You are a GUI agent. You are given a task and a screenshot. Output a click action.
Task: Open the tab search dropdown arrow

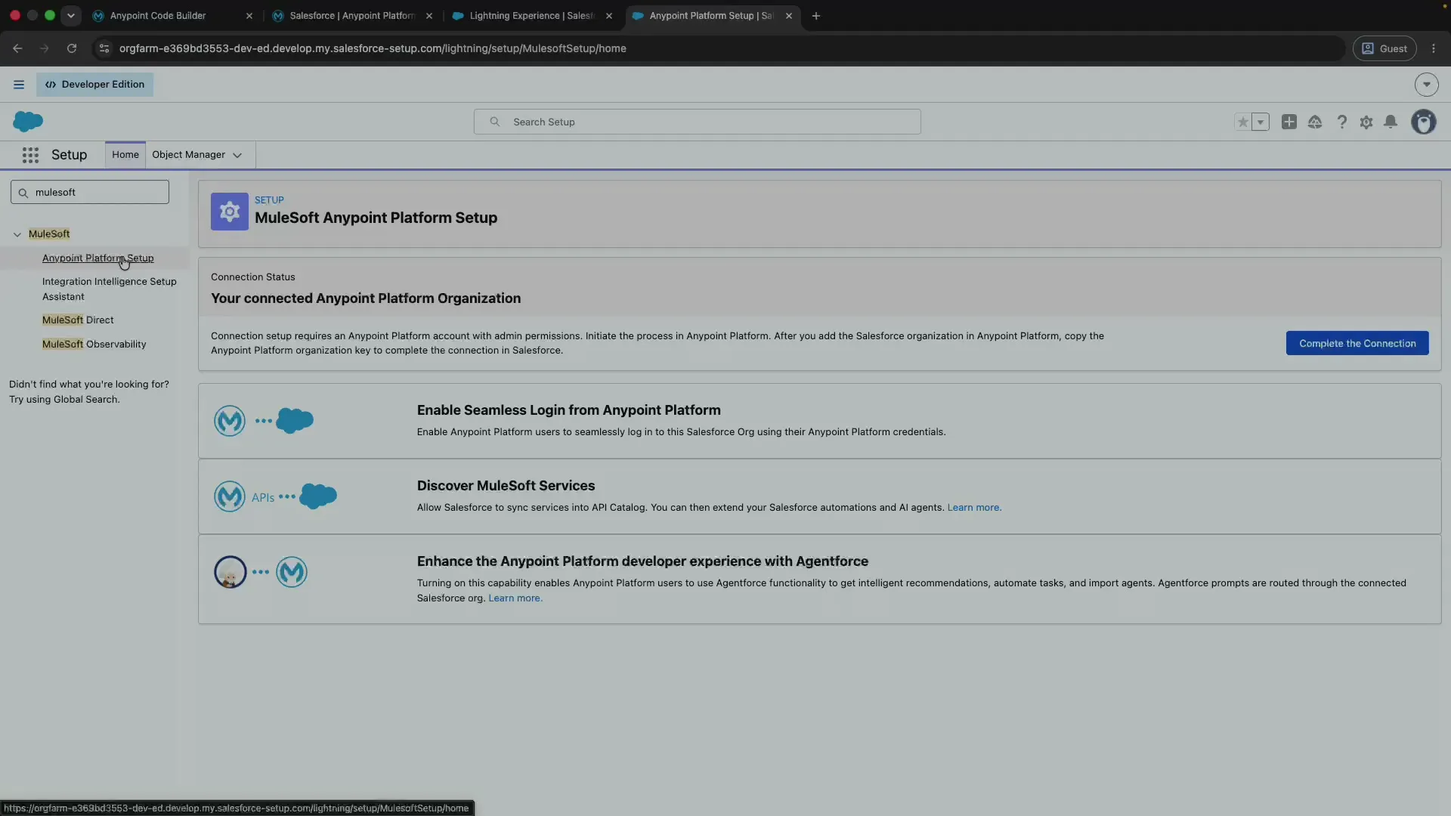[x=71, y=15]
